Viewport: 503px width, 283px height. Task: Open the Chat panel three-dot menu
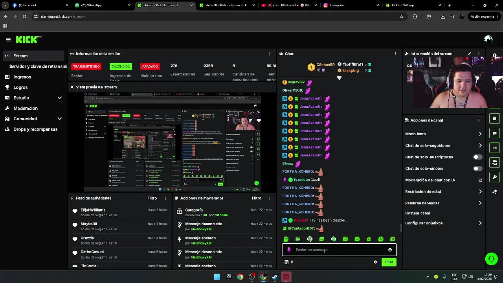[x=395, y=53]
